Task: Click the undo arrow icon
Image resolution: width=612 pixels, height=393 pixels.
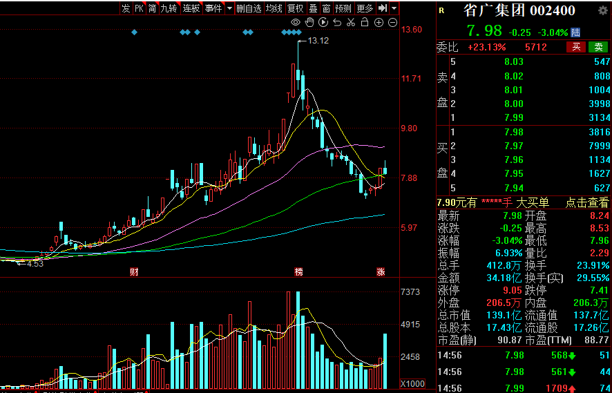Action: (x=337, y=23)
